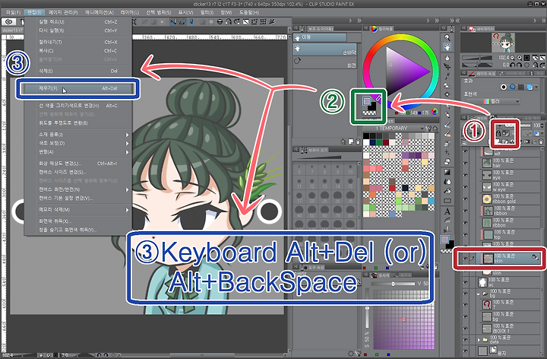
Task: Click zoom out icon in Navigator
Action: click(x=513, y=58)
